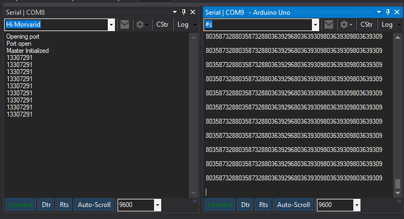
Task: Pin the COM8 serial window
Action: click(183, 12)
